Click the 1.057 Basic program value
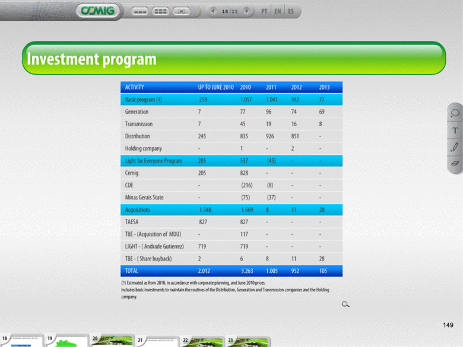Screen dimensions: 463x347 [246, 100]
